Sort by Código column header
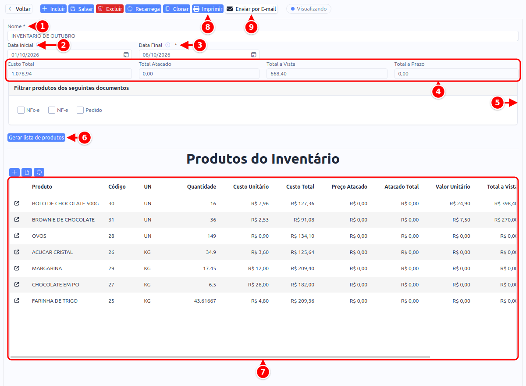Viewport: 526px width, 386px height. [x=117, y=187]
